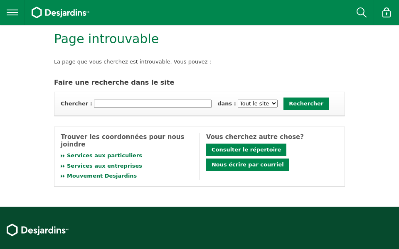Image resolution: width=399 pixels, height=249 pixels.
Task: Click the arrow icon beside Services aux particuliers
Action: pyautogui.click(x=63, y=156)
